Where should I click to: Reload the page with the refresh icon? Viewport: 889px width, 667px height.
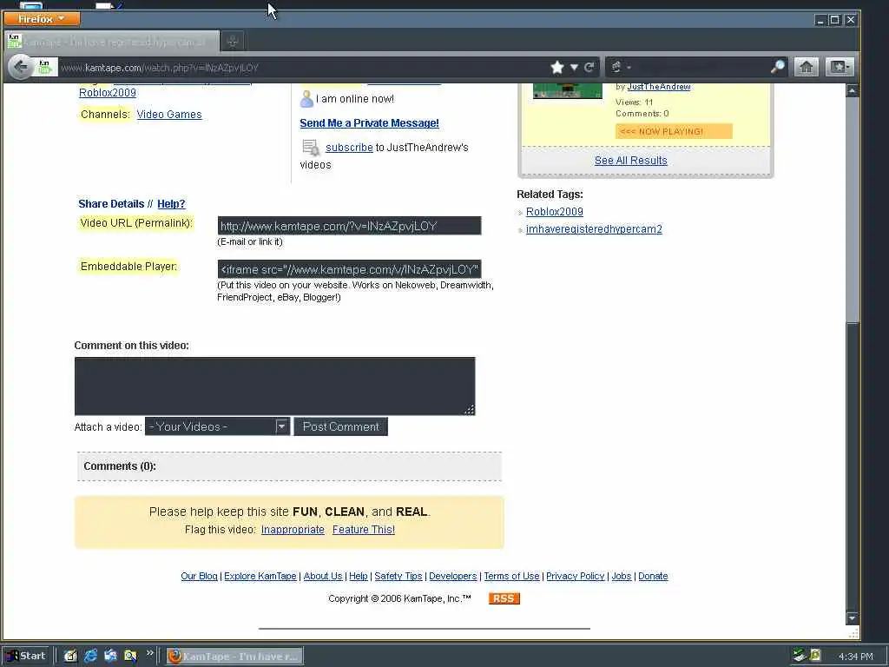point(589,68)
